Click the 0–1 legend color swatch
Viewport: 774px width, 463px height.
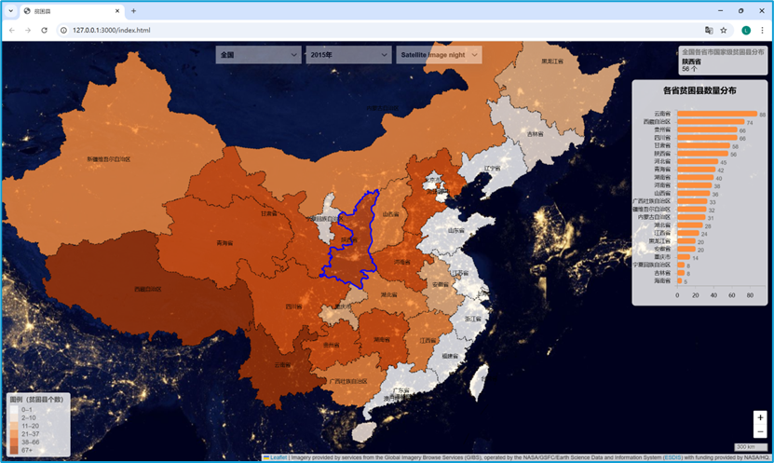pyautogui.click(x=14, y=410)
